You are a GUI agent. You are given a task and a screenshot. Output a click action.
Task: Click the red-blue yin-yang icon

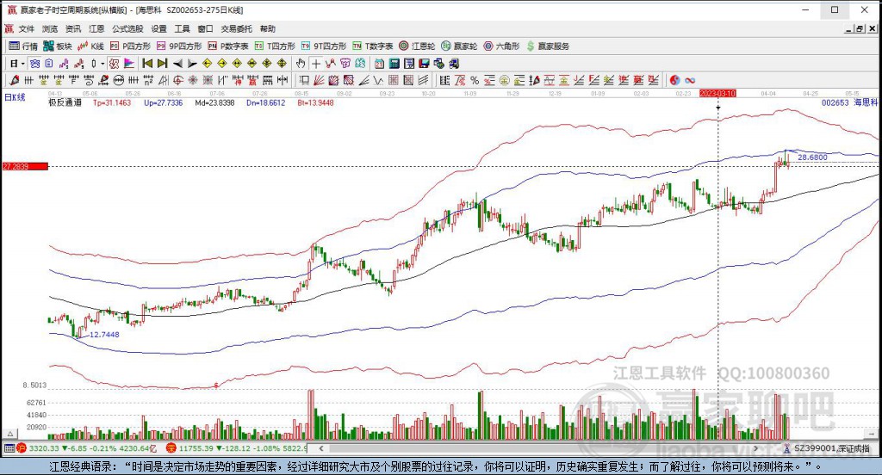[x=674, y=80]
